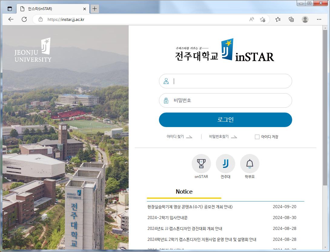
Task: Open the Settings and more ellipsis menu
Action: 319,19
